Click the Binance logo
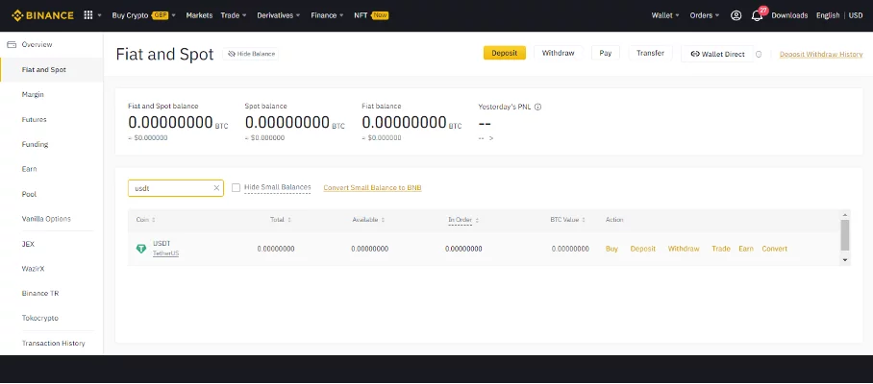Viewport: 873px width, 384px height. click(43, 15)
